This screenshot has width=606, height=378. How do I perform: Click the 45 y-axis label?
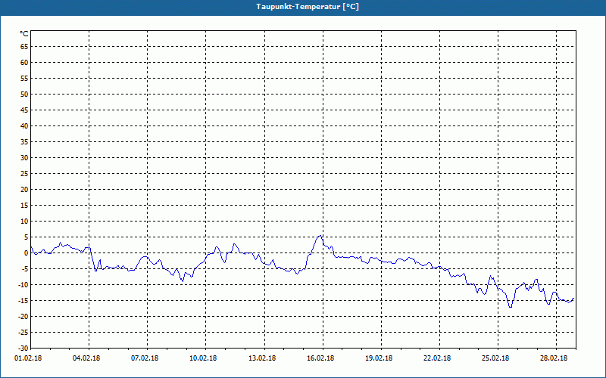[x=24, y=110]
